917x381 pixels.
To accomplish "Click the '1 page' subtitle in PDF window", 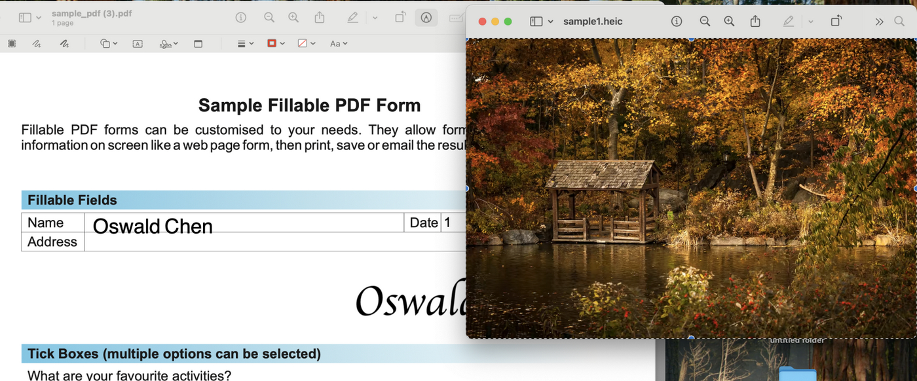I will tap(62, 23).
